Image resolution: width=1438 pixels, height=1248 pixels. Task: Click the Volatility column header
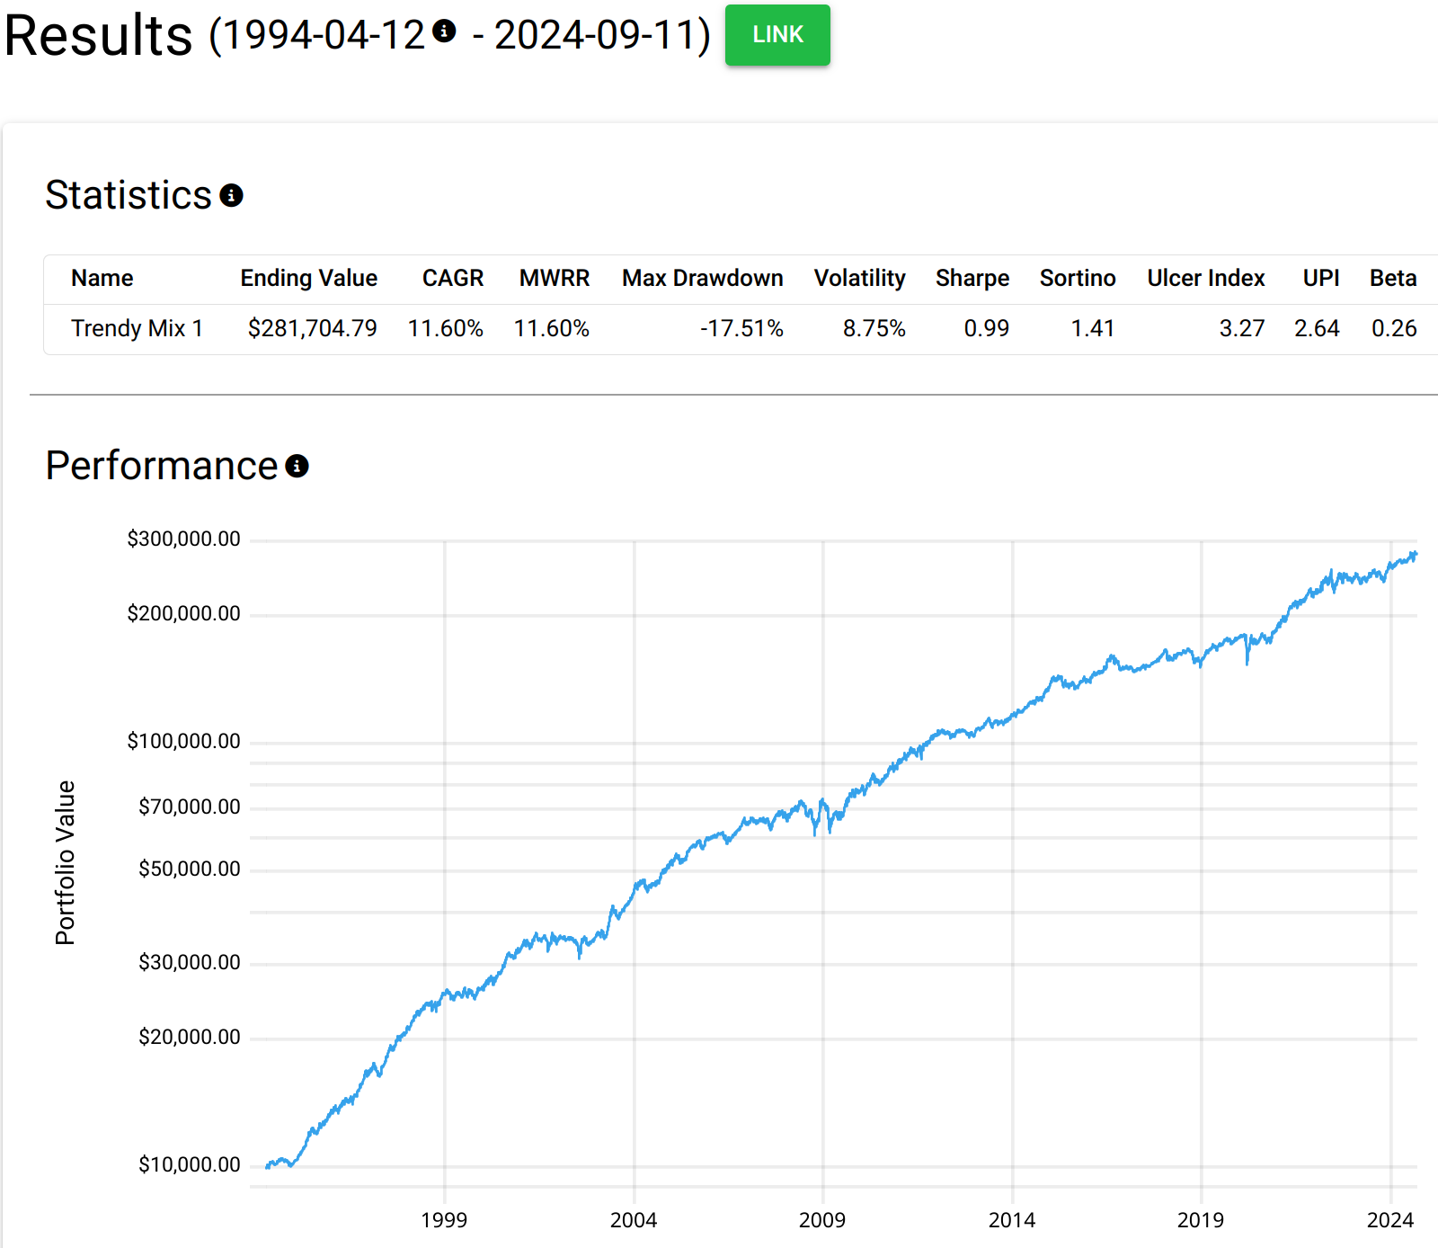pos(860,279)
